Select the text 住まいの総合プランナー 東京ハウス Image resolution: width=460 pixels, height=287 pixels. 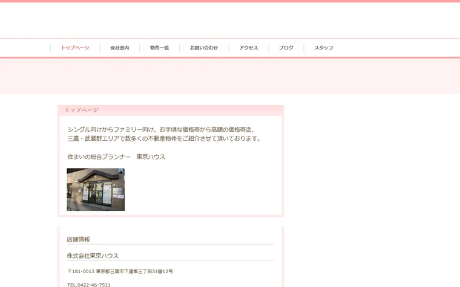tap(116, 156)
